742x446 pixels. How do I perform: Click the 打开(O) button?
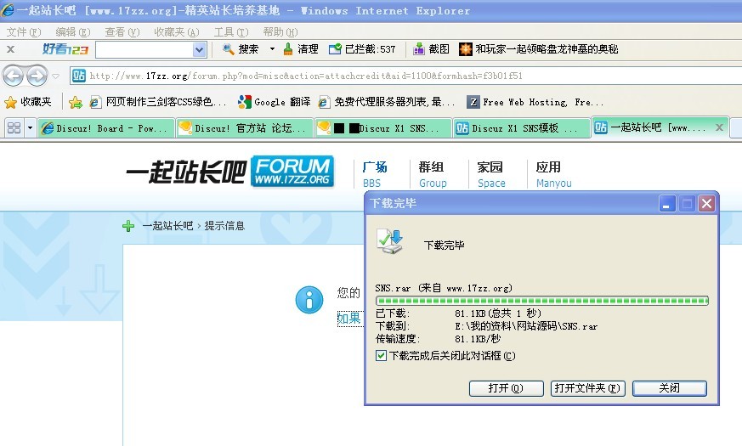506,388
